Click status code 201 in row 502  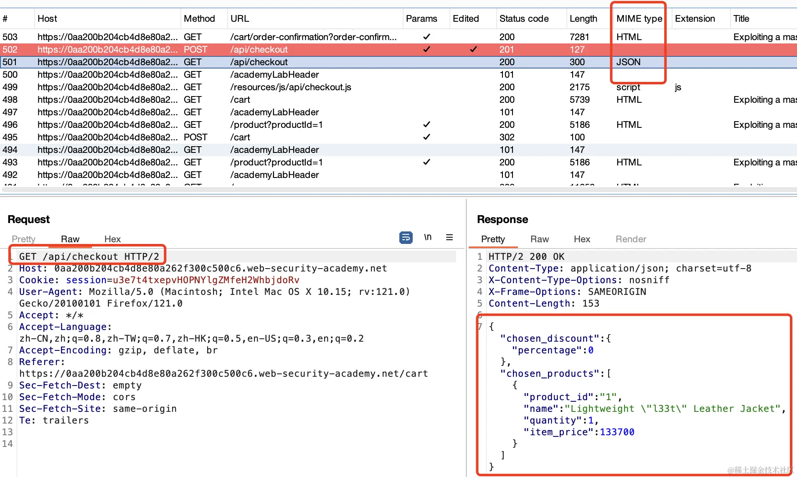(507, 49)
